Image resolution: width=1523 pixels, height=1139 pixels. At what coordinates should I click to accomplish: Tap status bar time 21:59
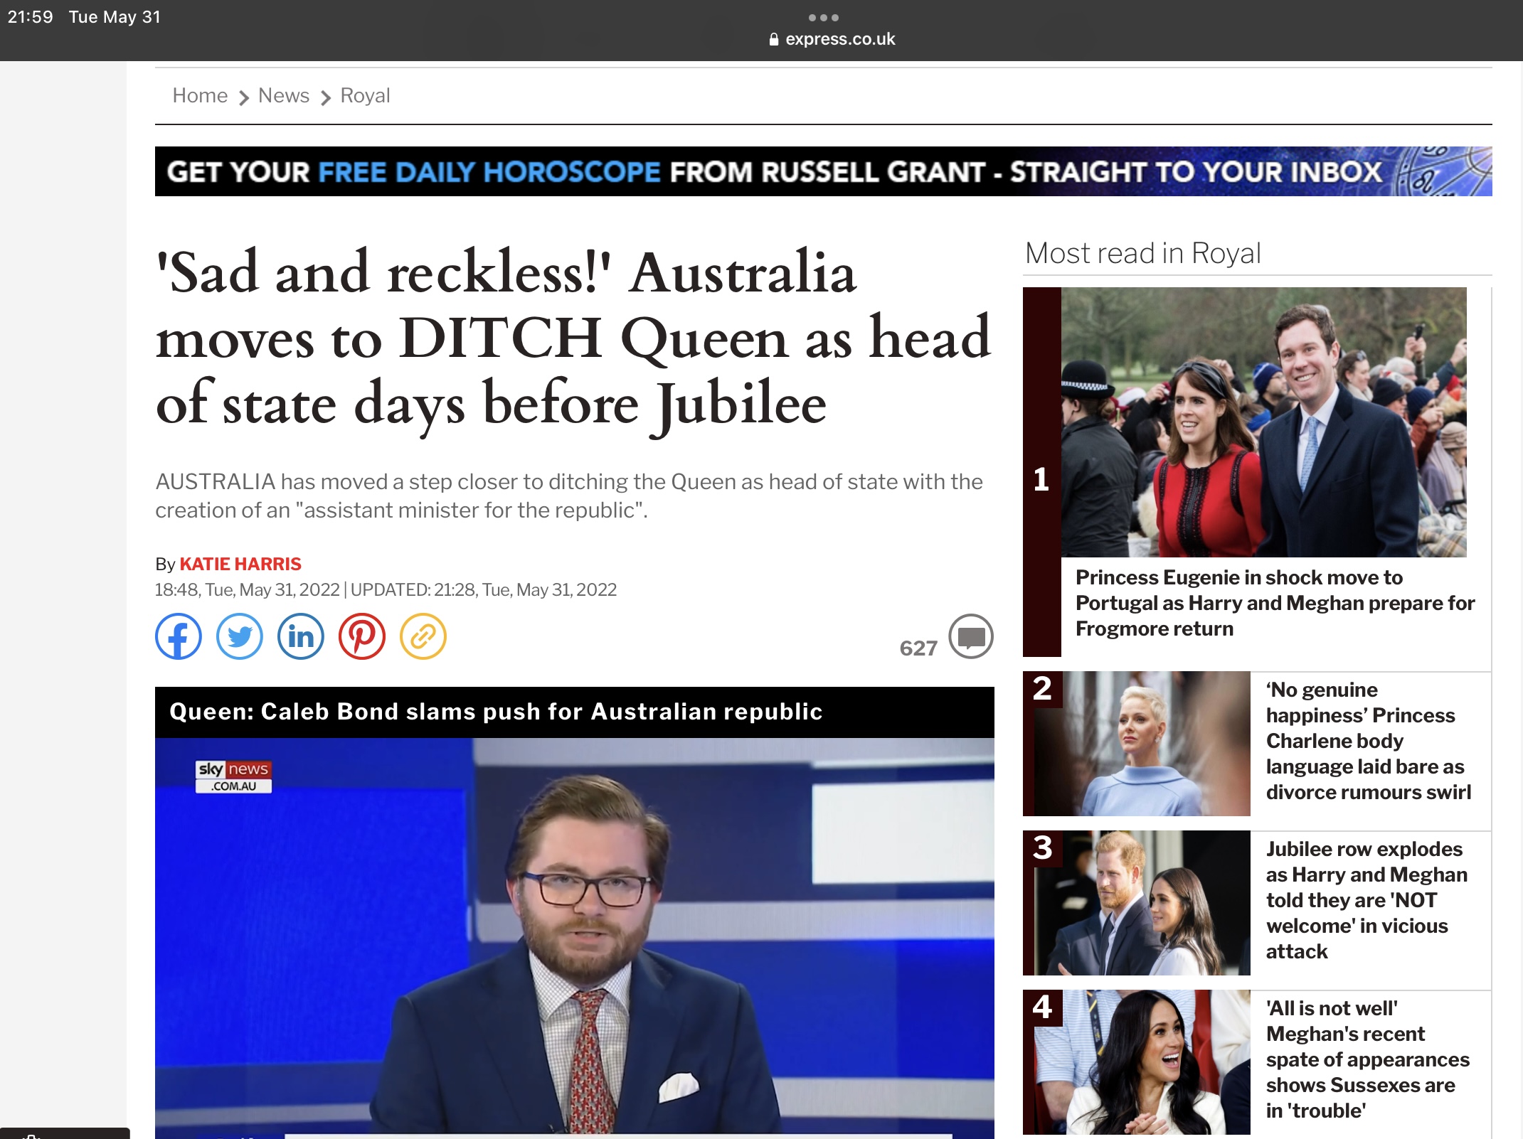pos(31,17)
